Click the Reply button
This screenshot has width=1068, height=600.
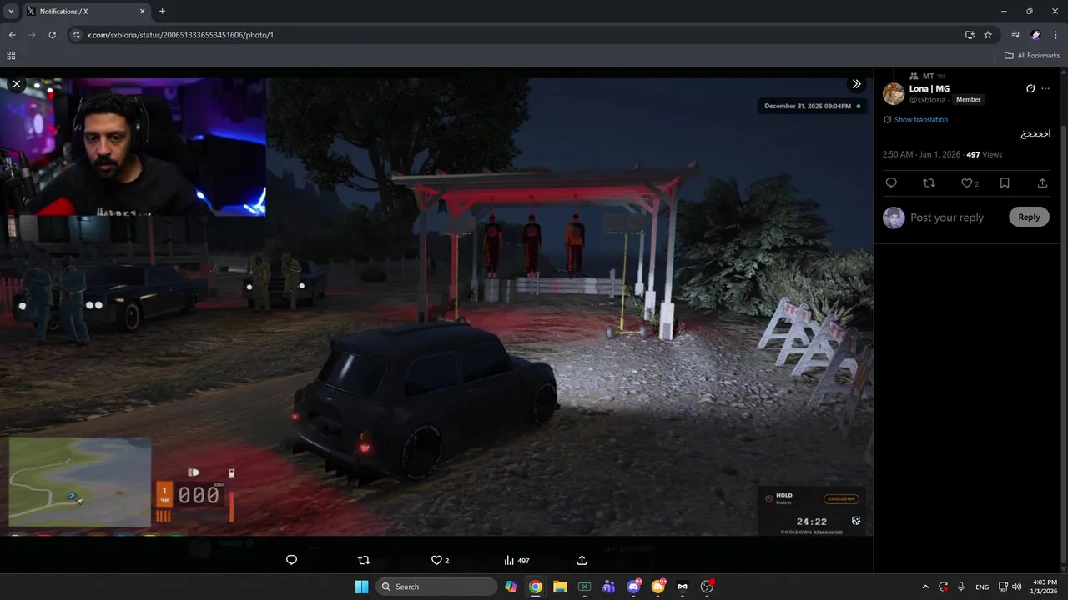(x=1029, y=217)
